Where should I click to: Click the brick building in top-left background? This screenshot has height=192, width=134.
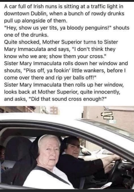click(x=17, y=109)
